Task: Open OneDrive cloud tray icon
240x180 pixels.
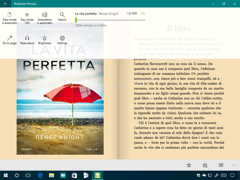Action: 204,175
